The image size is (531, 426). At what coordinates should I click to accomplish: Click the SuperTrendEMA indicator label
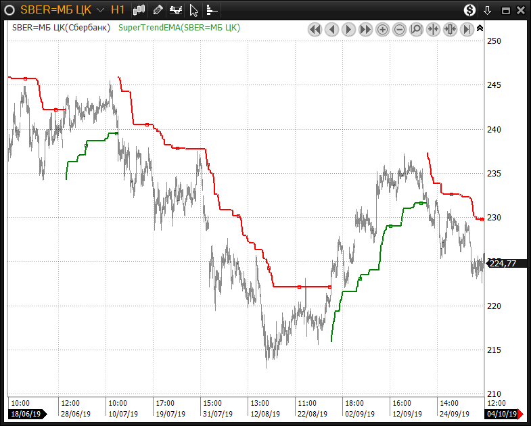point(179,28)
